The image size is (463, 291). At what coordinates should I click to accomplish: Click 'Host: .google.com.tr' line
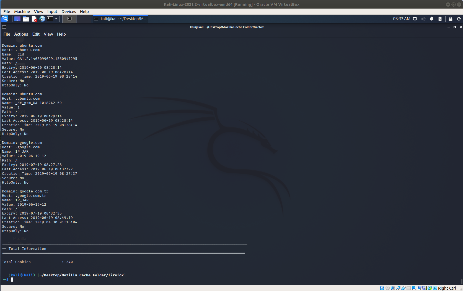click(x=24, y=196)
